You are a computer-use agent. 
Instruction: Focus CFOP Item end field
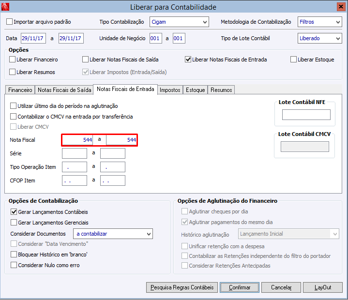112,180
